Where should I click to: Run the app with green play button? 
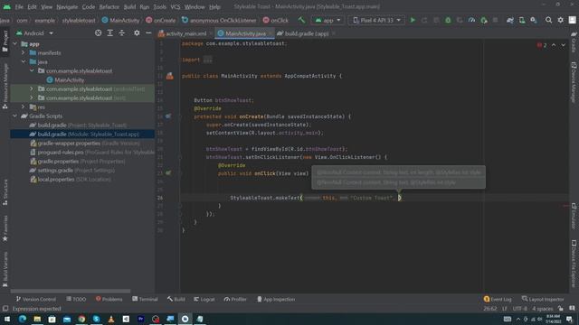(x=413, y=20)
